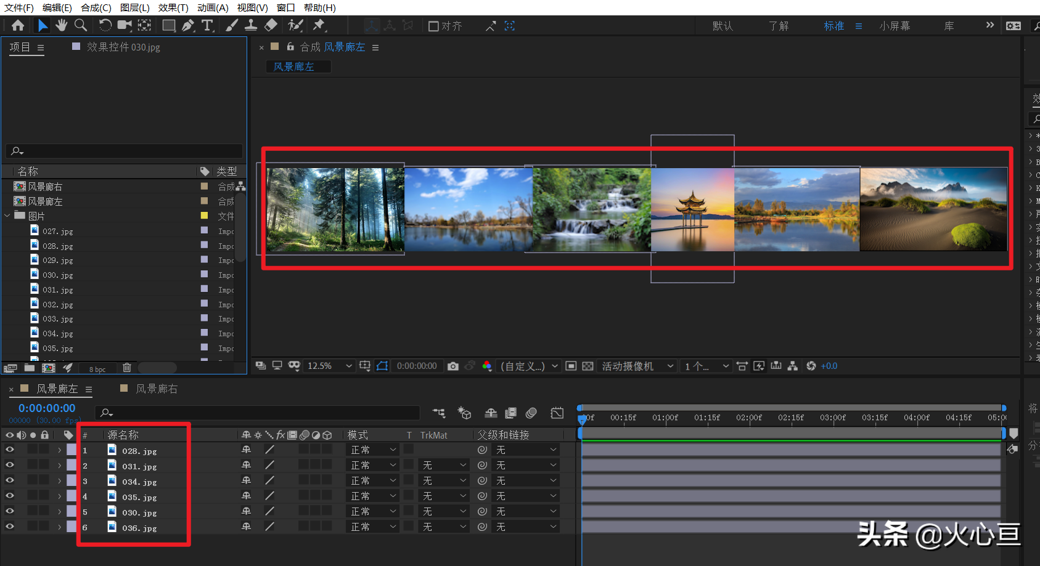The width and height of the screenshot is (1040, 566).
Task: Click the Project panel search field
Action: (123, 151)
